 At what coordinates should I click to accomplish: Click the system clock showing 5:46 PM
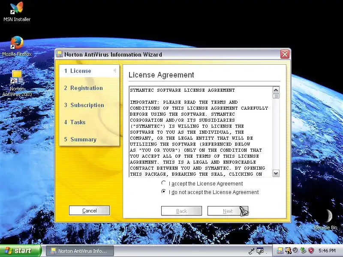[327, 251]
